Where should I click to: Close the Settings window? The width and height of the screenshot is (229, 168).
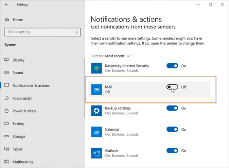[x=222, y=5]
